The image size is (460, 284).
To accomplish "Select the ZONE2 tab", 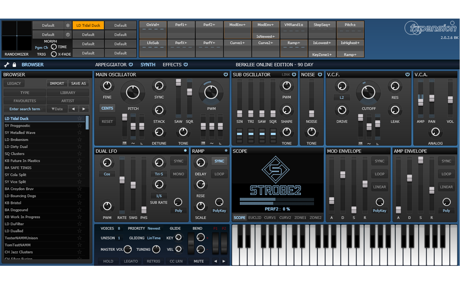I will click(x=316, y=218).
